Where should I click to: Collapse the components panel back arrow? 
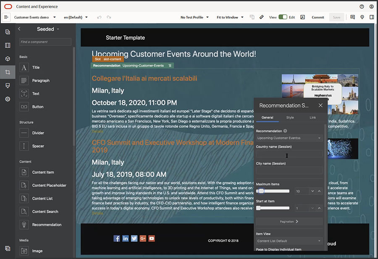click(x=19, y=29)
